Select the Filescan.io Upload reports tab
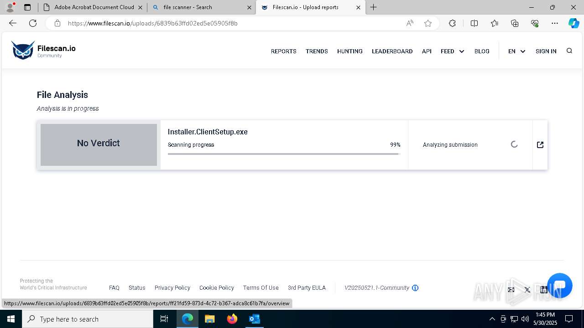 coord(311,7)
